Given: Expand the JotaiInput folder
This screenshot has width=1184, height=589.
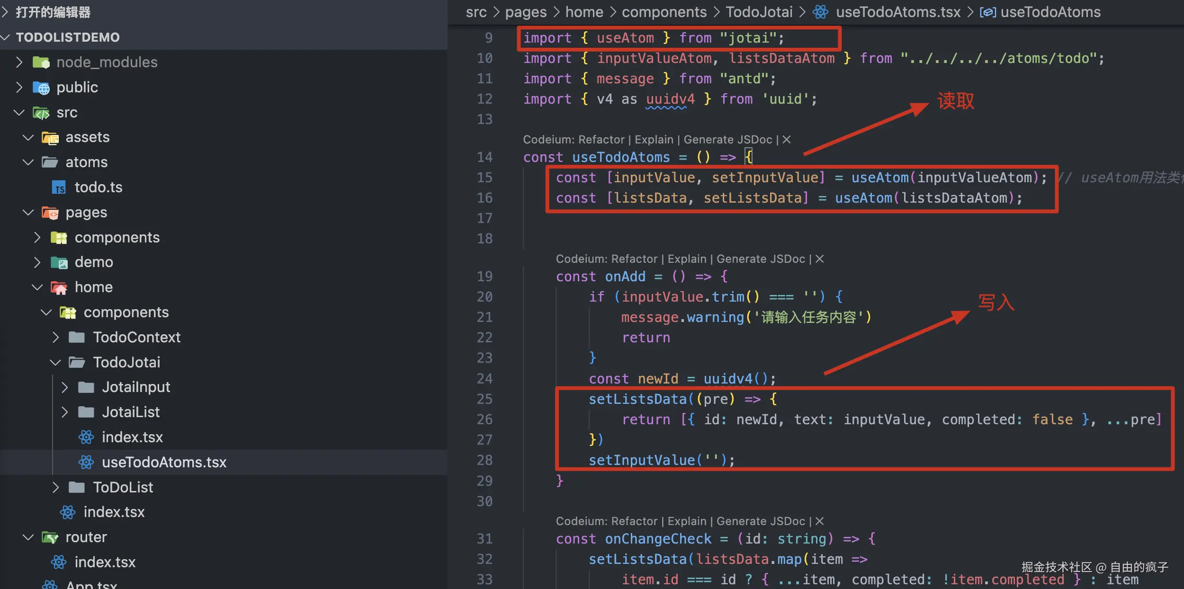Looking at the screenshot, I should pos(65,387).
